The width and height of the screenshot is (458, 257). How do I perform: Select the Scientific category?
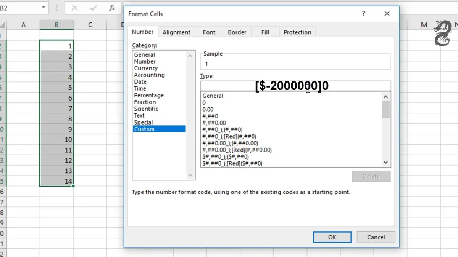tap(146, 109)
